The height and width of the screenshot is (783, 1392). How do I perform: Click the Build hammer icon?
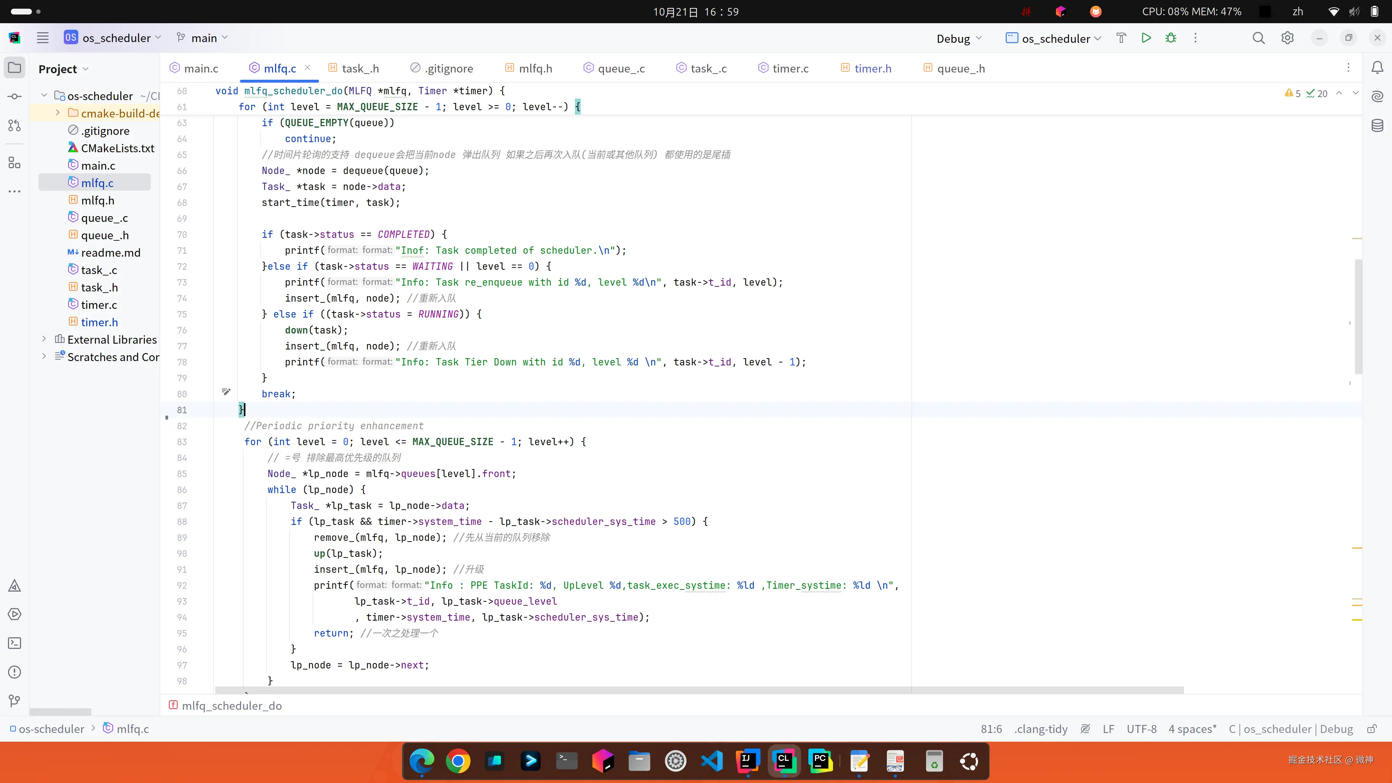(1121, 38)
